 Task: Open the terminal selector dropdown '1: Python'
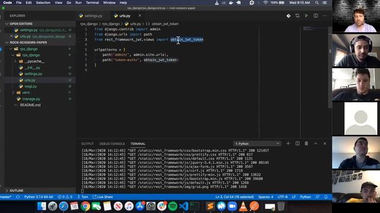coord(257,144)
